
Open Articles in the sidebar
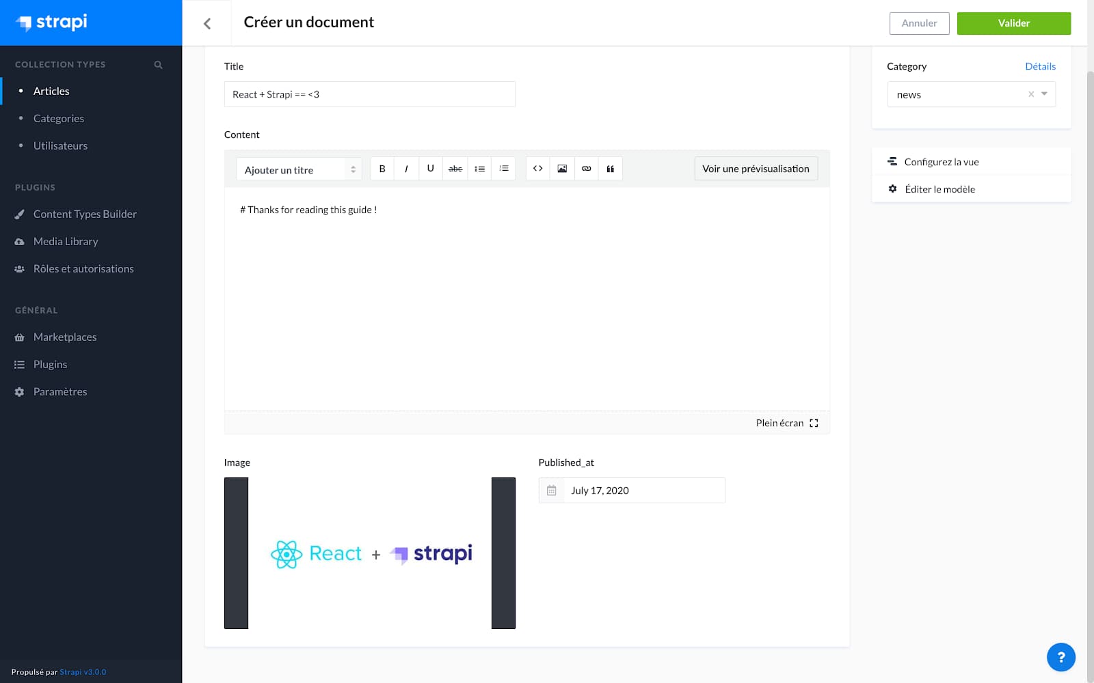(51, 91)
